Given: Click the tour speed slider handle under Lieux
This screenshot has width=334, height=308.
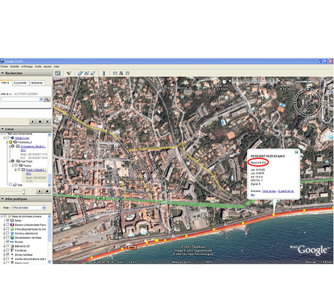Looking at the screenshot, I should click(23, 192).
